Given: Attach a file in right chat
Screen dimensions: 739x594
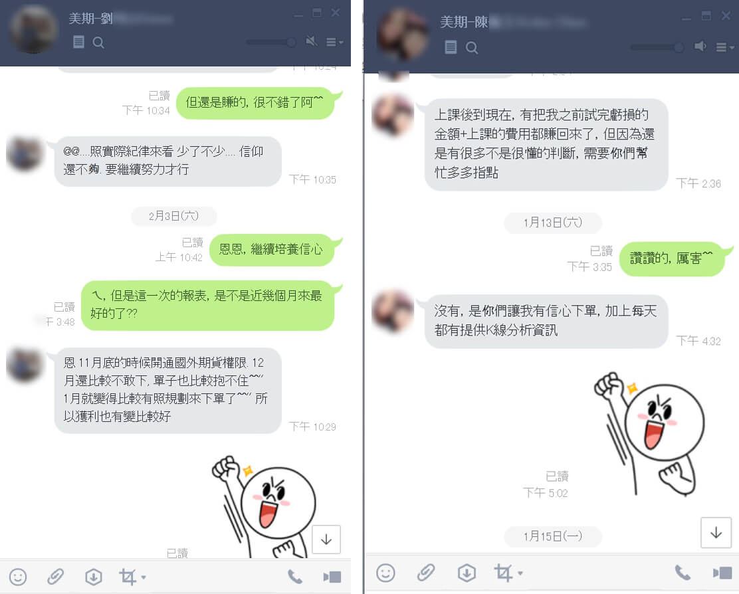Looking at the screenshot, I should tap(425, 573).
